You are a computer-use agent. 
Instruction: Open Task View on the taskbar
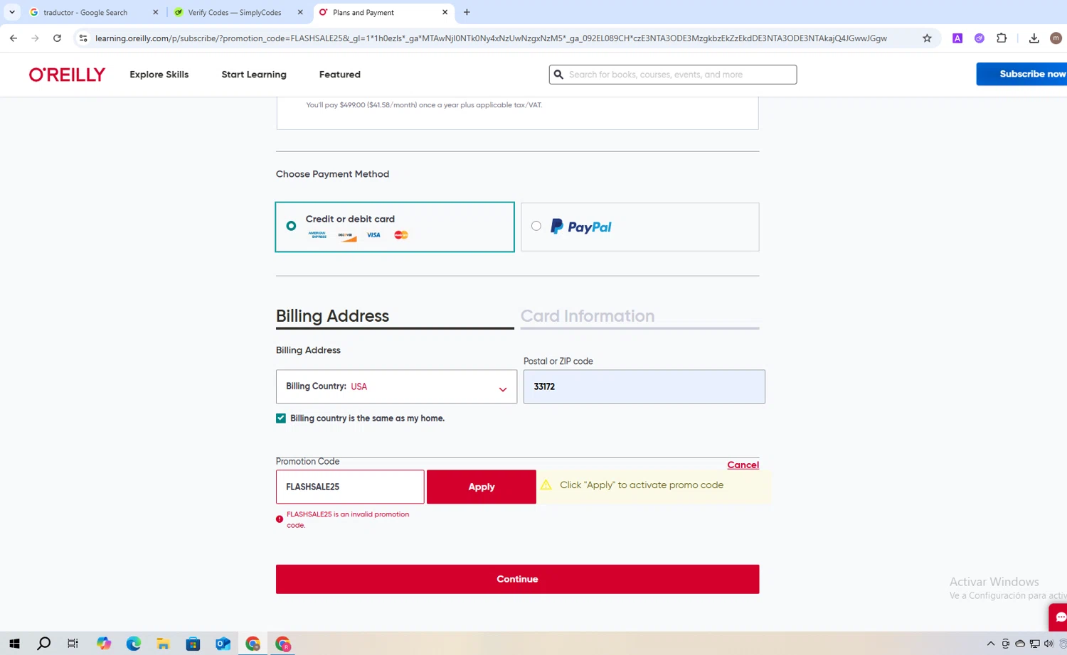[73, 644]
